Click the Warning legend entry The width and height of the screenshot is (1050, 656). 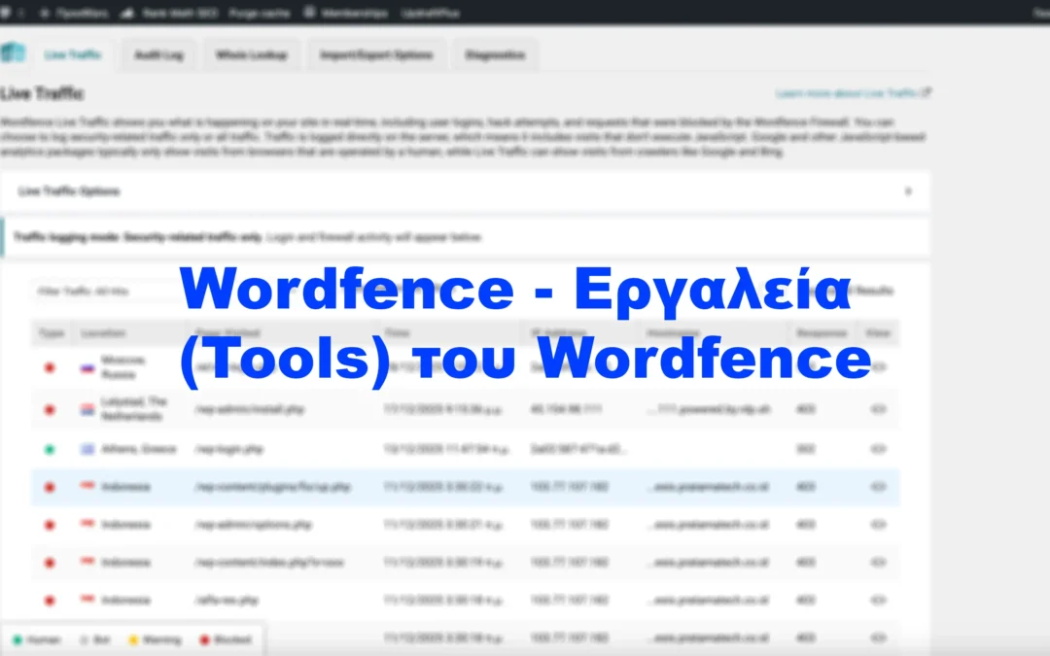(x=155, y=639)
